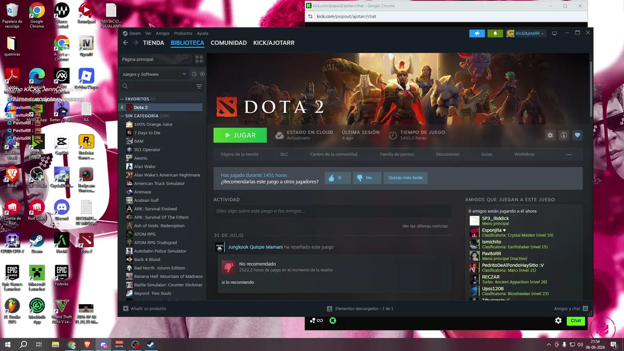
Task: Expand Juegos y Software filter dropdown
Action: click(x=154, y=74)
